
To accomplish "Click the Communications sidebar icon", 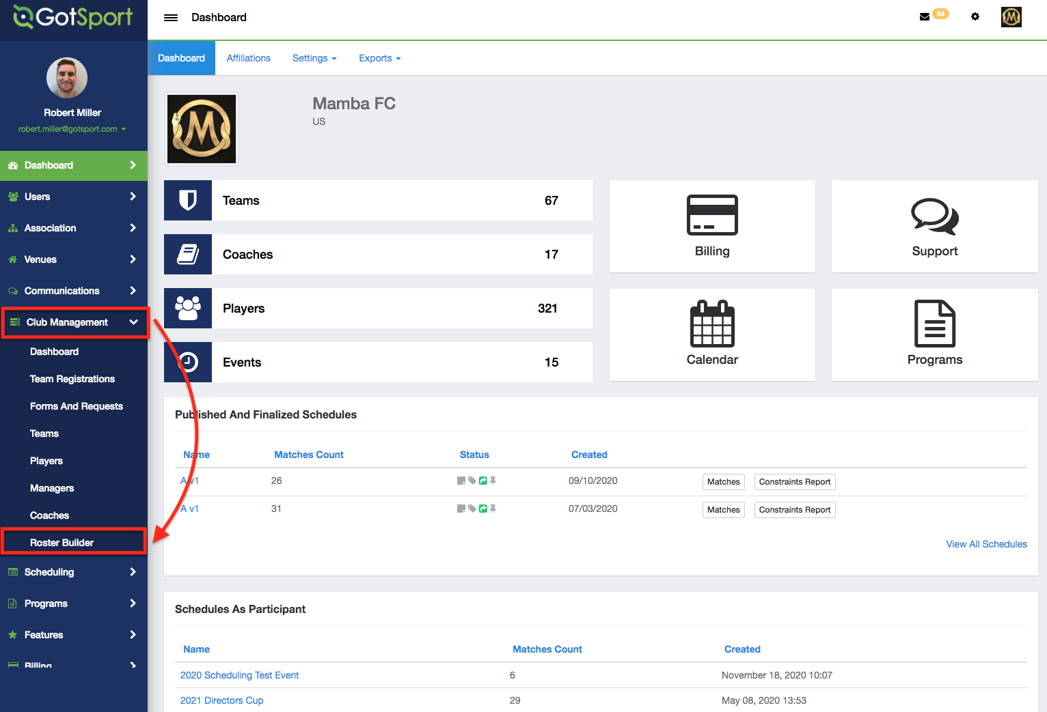I will [x=13, y=291].
